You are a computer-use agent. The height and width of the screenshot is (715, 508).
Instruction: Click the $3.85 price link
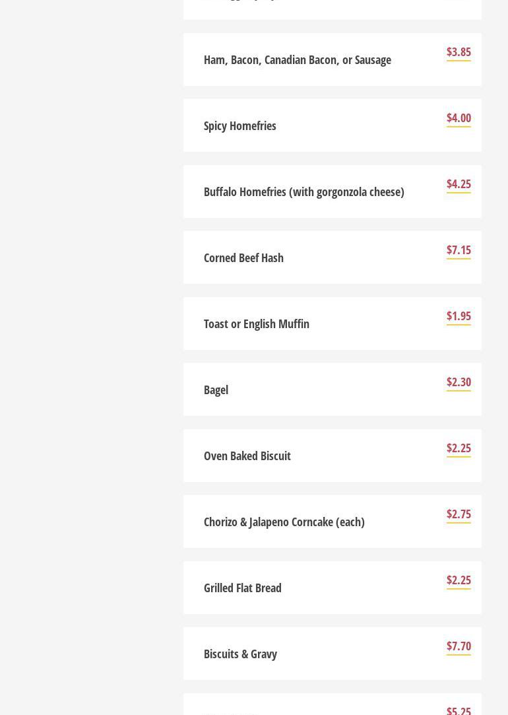(x=459, y=52)
